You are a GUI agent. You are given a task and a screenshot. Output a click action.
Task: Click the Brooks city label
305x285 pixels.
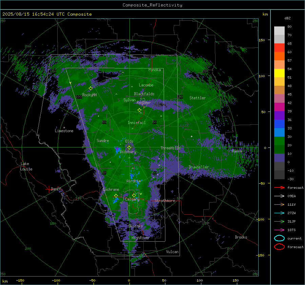[241, 237]
